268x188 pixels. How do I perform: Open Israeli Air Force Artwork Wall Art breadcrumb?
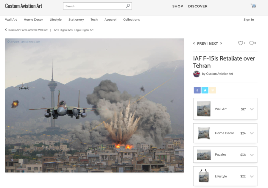(x=28, y=30)
